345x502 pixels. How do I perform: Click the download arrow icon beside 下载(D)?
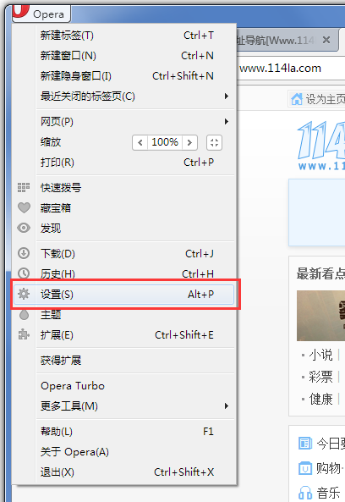(24, 253)
